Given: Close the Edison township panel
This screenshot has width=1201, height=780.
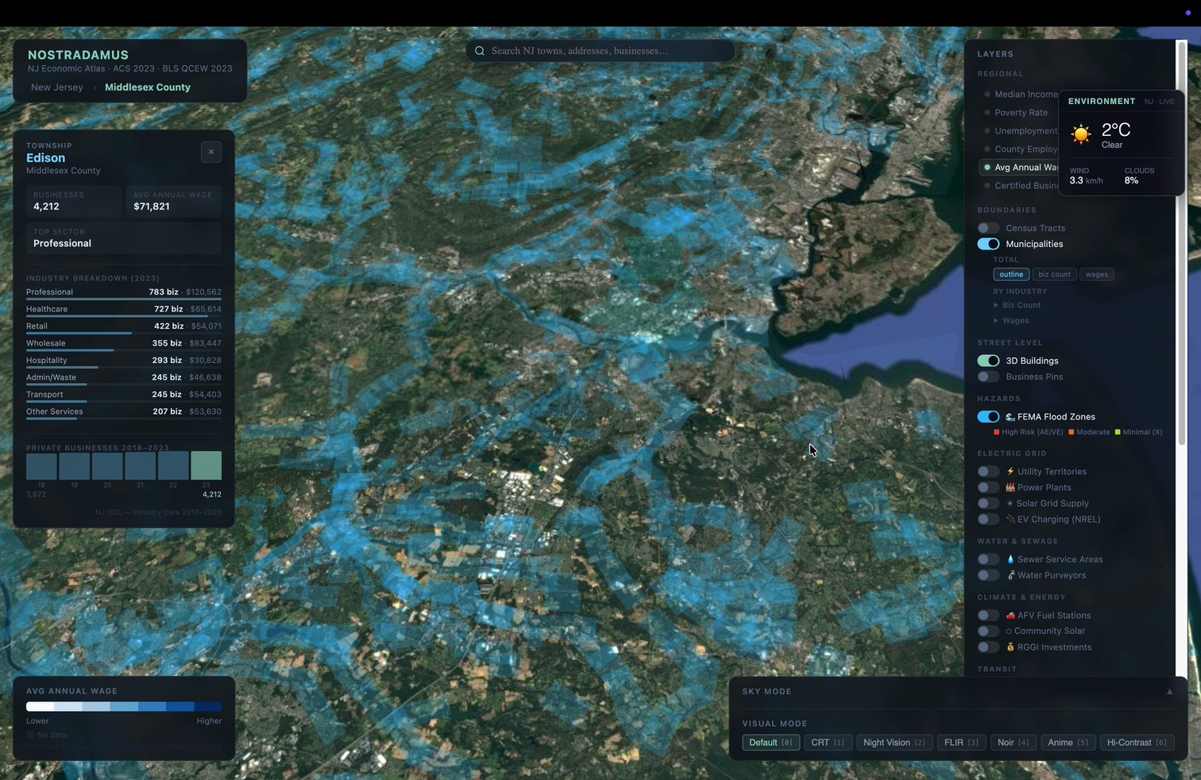Looking at the screenshot, I should [211, 152].
